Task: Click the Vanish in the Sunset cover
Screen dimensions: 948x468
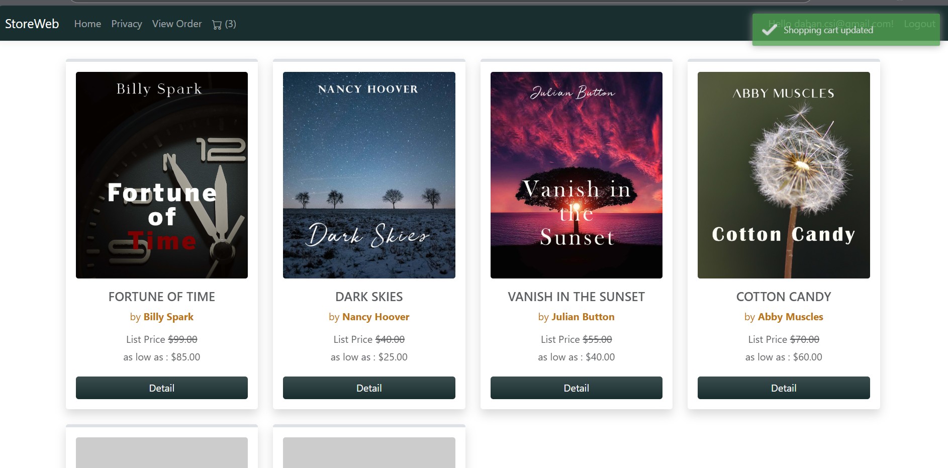Action: [577, 175]
